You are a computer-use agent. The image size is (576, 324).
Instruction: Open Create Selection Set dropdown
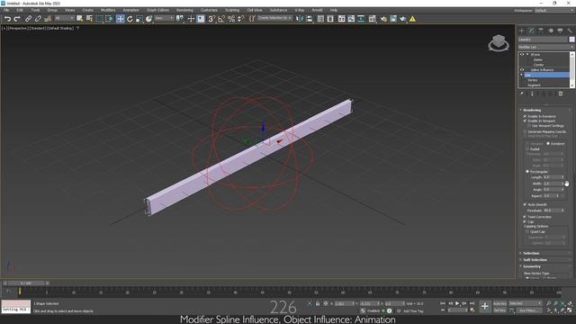point(274,18)
